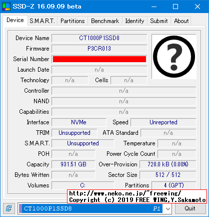Click the Partitions value 4 (GPT)
Image resolution: width=209 pixels, height=217 pixels.
(x=174, y=185)
